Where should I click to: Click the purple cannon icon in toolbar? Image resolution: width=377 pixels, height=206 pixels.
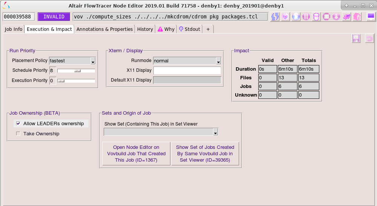[347, 17]
